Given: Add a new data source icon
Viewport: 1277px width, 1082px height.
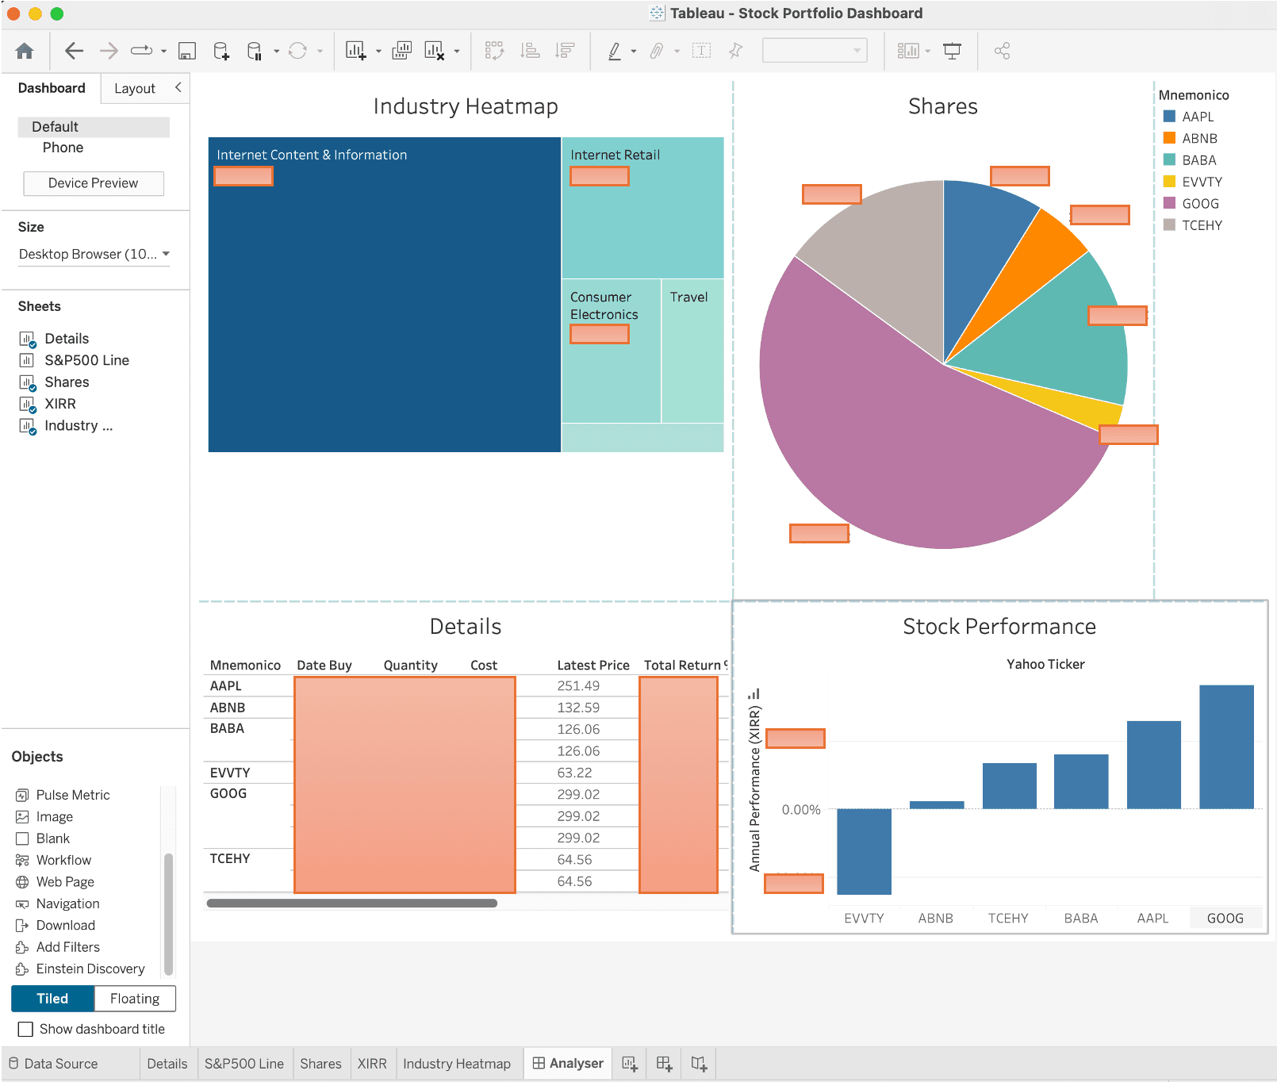Looking at the screenshot, I should tap(221, 52).
